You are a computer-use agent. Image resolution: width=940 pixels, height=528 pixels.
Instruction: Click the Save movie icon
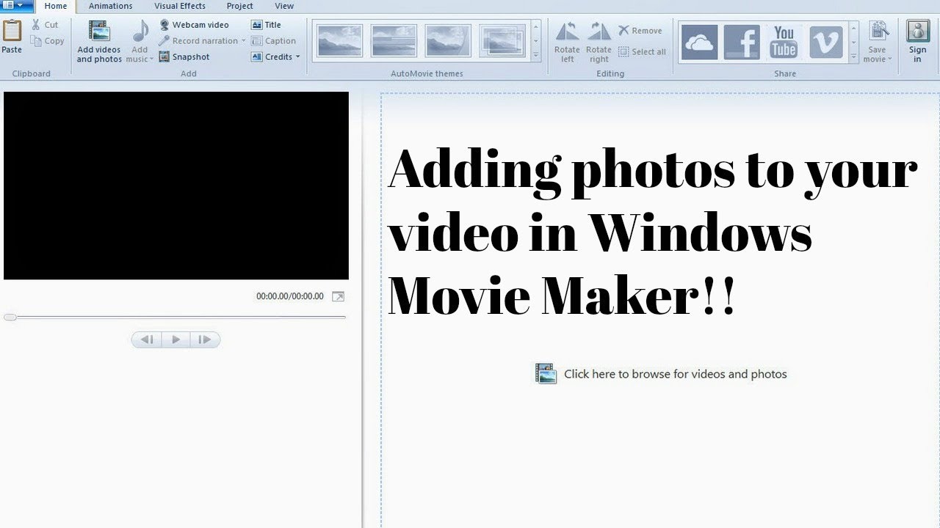[878, 32]
